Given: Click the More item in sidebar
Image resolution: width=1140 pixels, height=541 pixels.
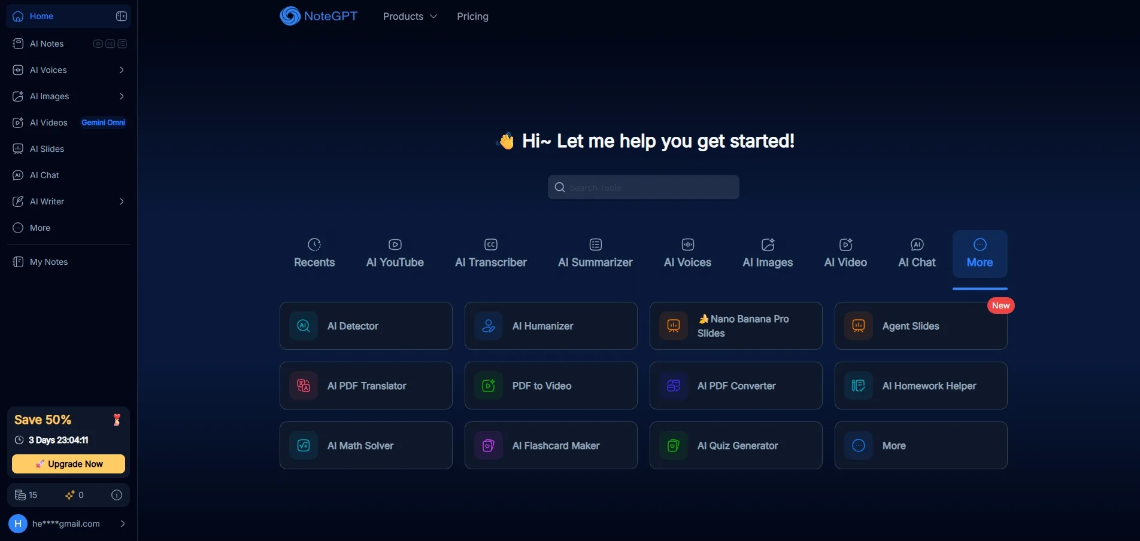Looking at the screenshot, I should click(x=68, y=228).
